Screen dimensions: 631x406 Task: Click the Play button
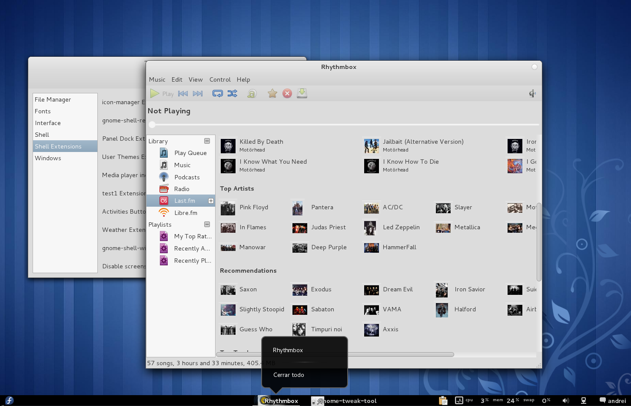tap(155, 93)
